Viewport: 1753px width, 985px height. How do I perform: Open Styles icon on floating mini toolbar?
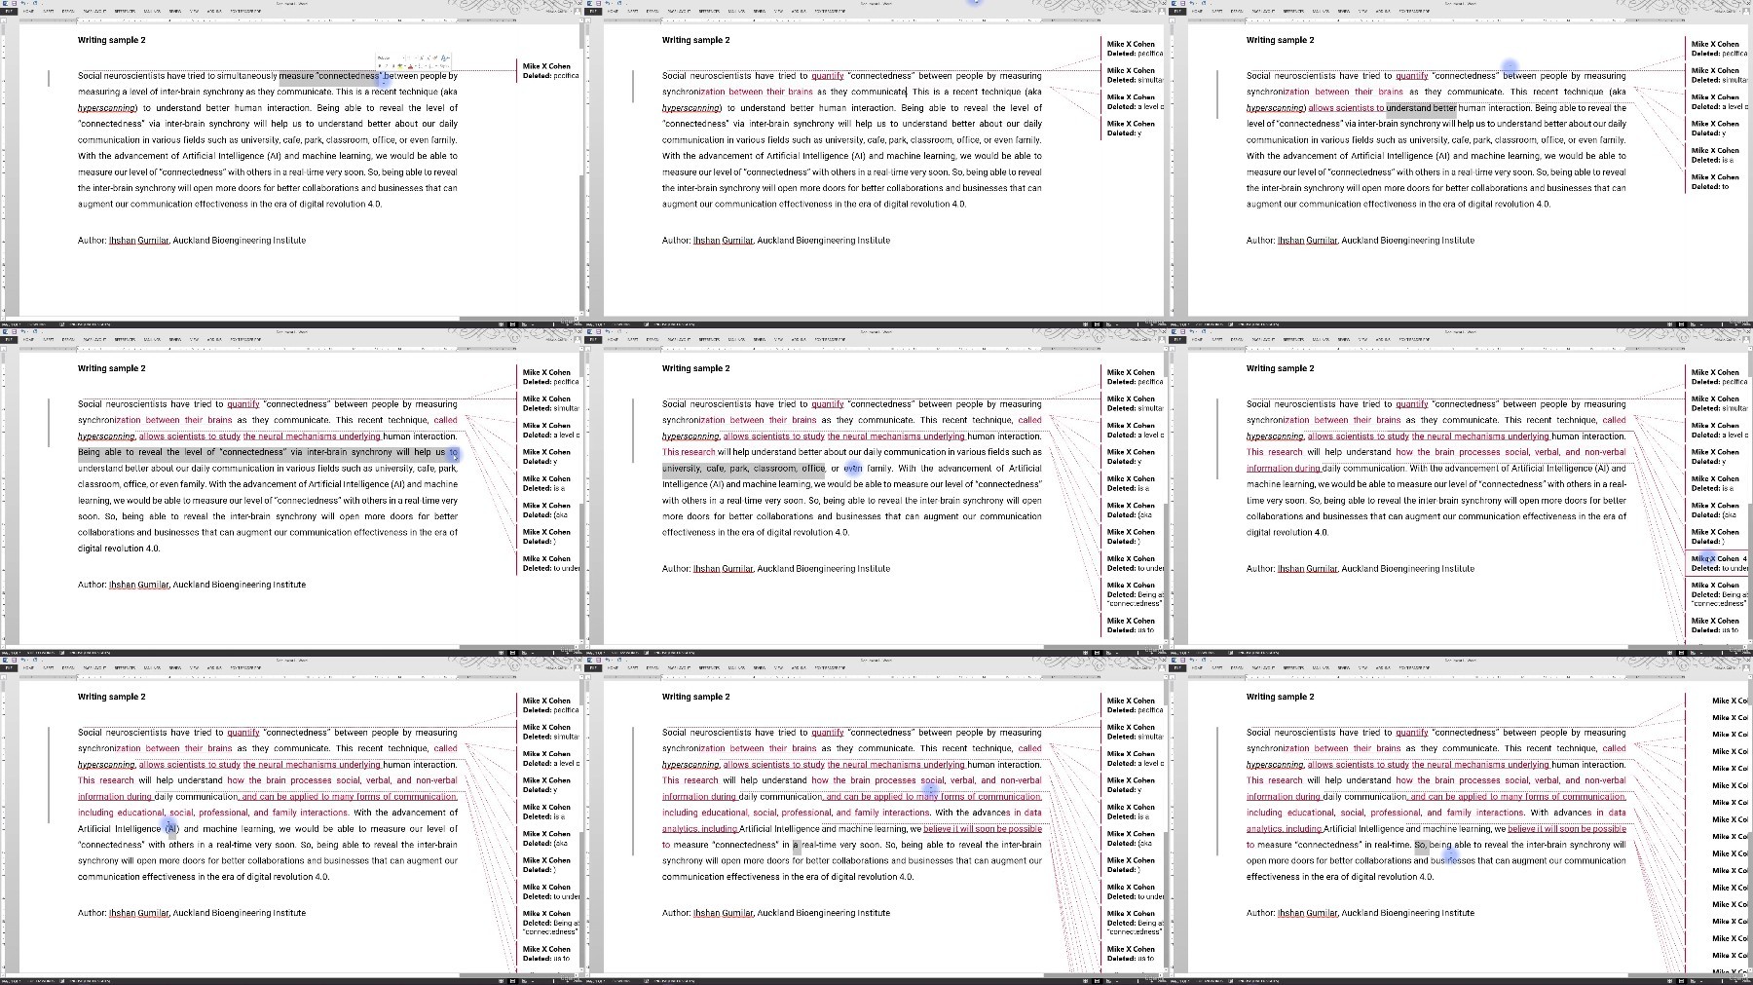pos(445,58)
